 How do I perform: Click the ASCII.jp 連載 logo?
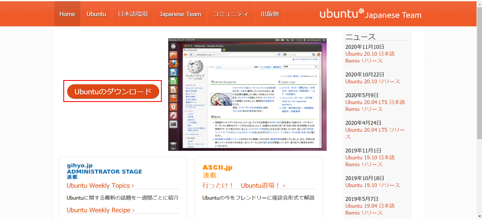(x=217, y=171)
